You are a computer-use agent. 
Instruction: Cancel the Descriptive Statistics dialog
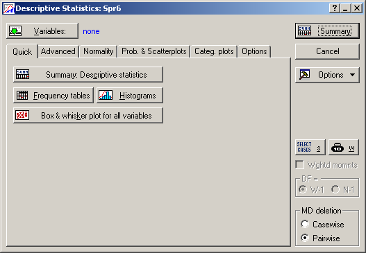pos(327,51)
